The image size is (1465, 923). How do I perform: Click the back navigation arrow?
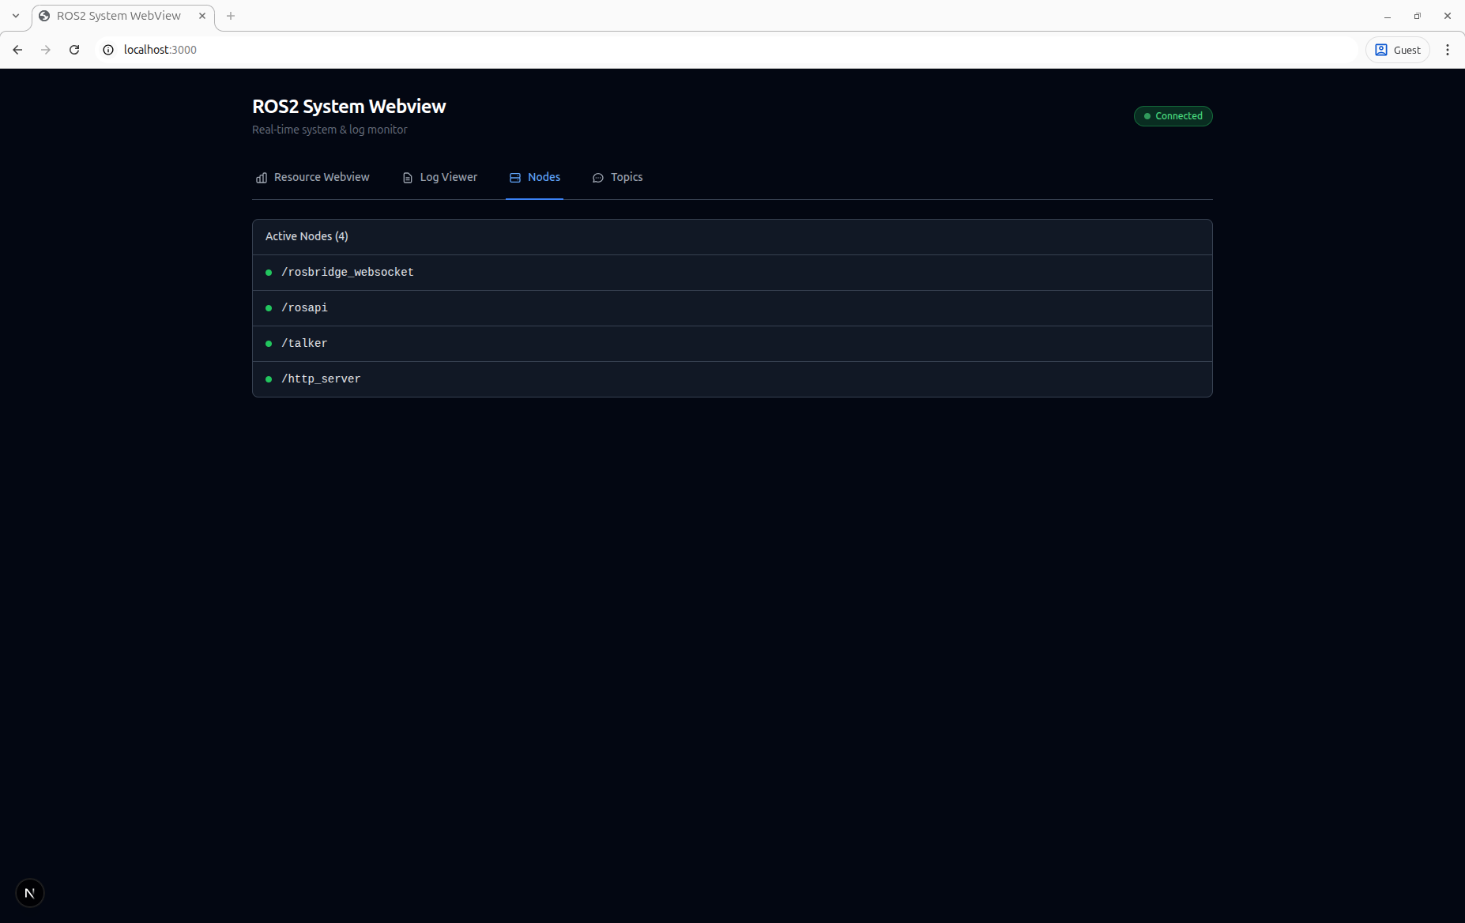[17, 49]
